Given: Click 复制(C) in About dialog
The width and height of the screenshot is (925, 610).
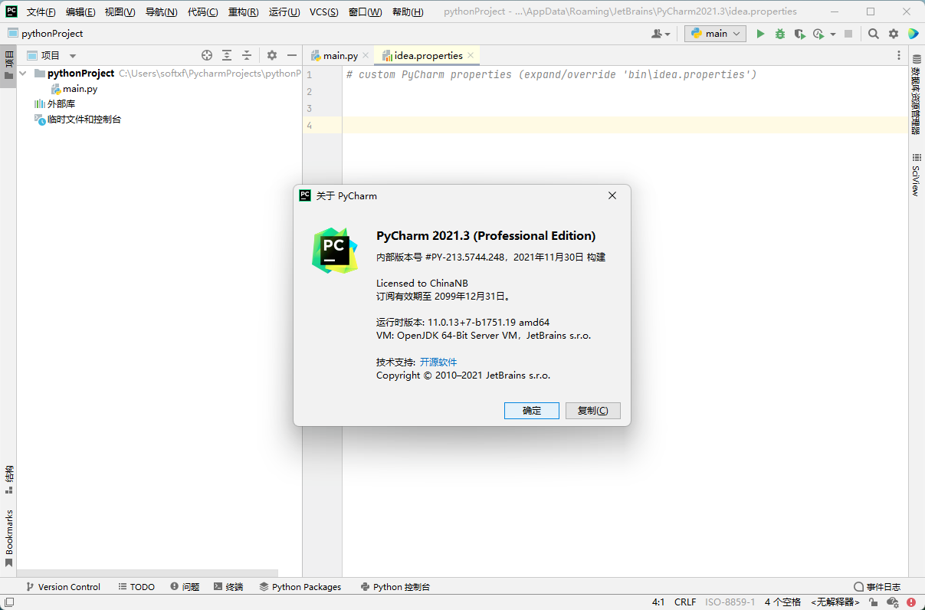Looking at the screenshot, I should (x=593, y=411).
